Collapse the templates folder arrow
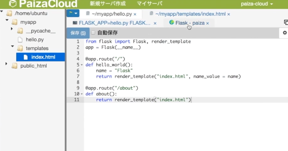Screen dimensions: 288x151 (x=13, y=47)
